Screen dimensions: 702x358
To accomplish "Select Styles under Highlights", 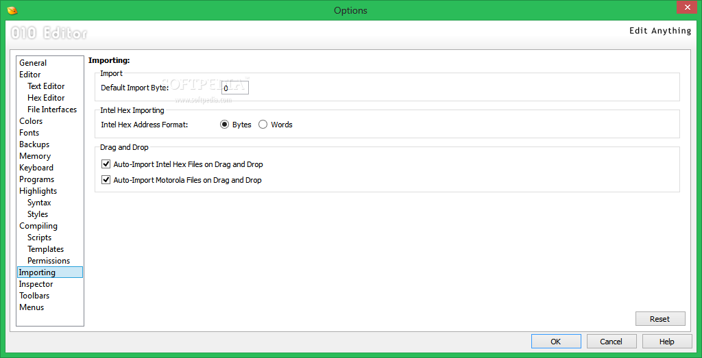I will (38, 214).
